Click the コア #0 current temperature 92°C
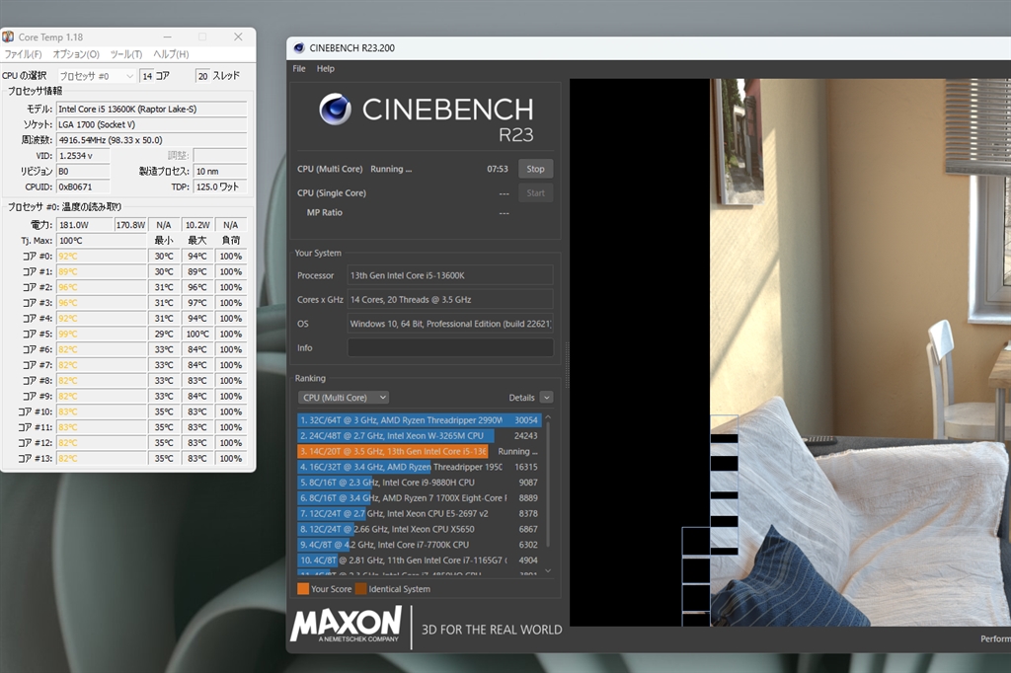1011x673 pixels. tap(102, 256)
